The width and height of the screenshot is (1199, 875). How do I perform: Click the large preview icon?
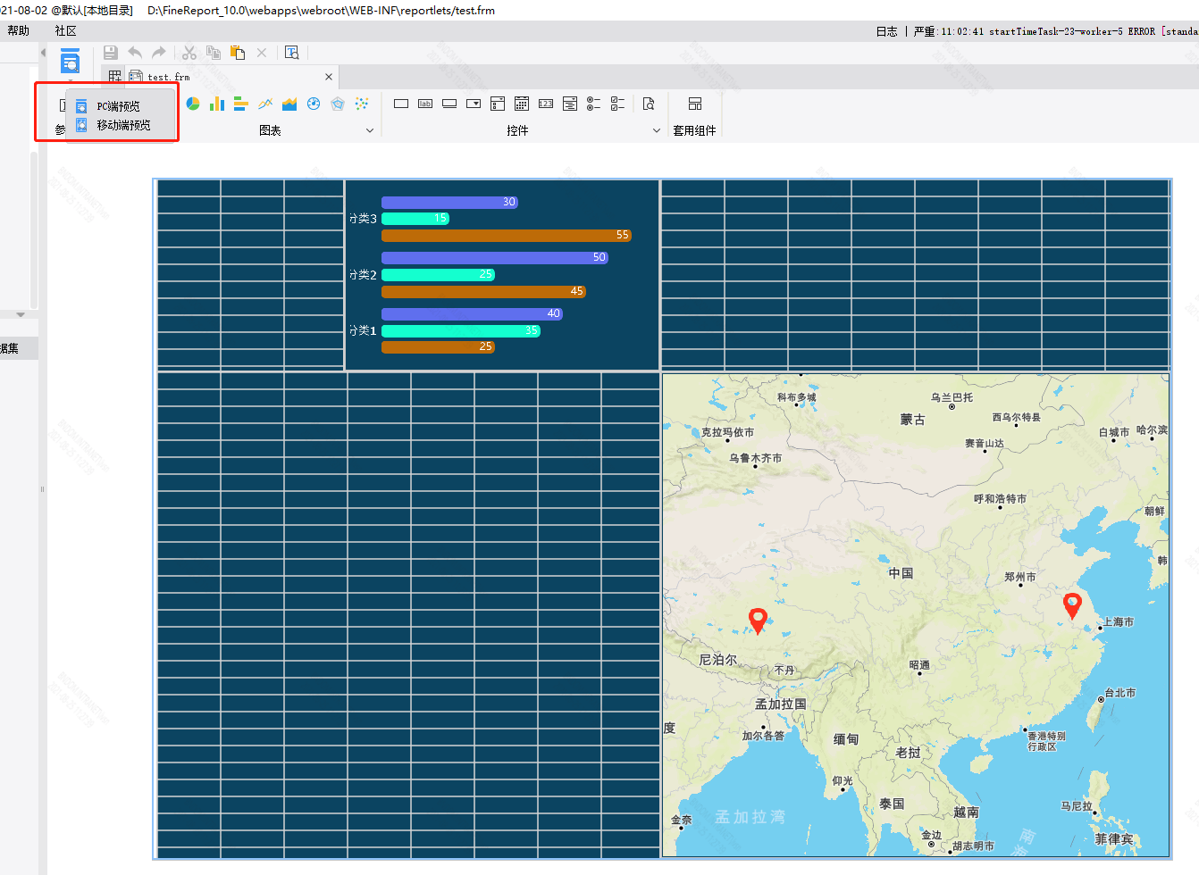[70, 62]
